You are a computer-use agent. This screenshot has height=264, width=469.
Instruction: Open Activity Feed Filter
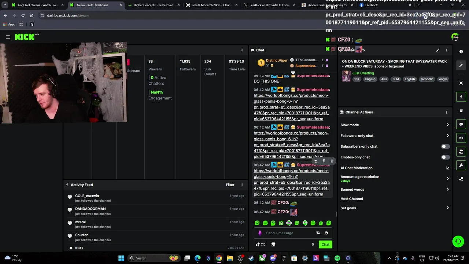click(230, 185)
